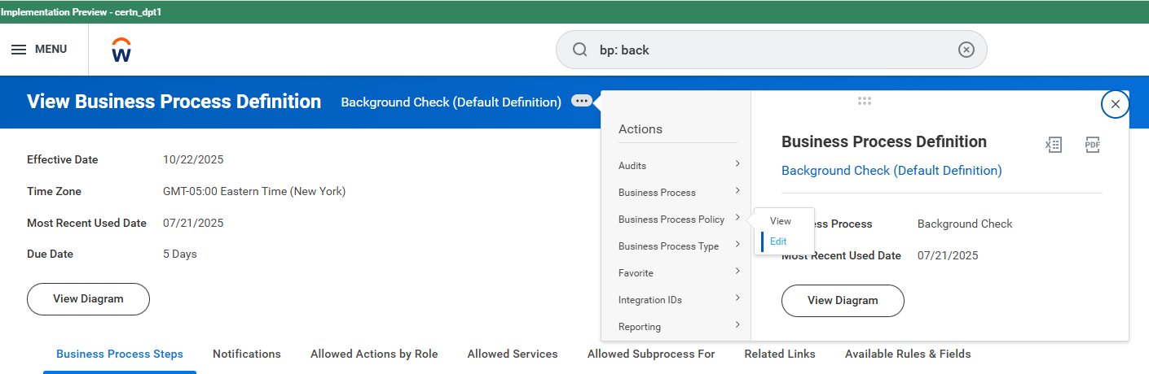The image size is (1149, 374).
Task: Click the chevron next to Business Process
Action: 737,191
